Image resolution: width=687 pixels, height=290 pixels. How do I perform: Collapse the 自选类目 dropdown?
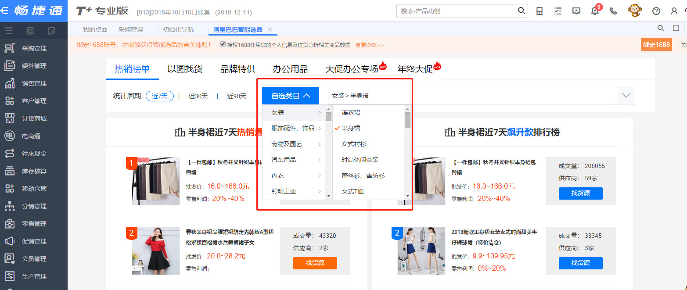coord(291,96)
